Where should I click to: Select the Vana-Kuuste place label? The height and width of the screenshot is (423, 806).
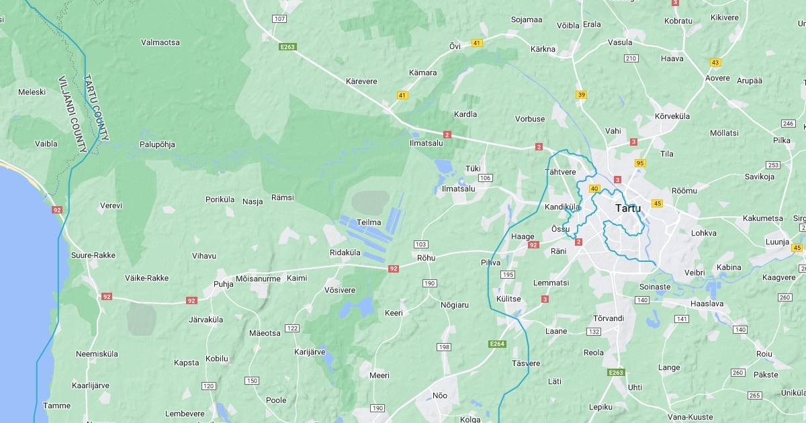click(690, 417)
